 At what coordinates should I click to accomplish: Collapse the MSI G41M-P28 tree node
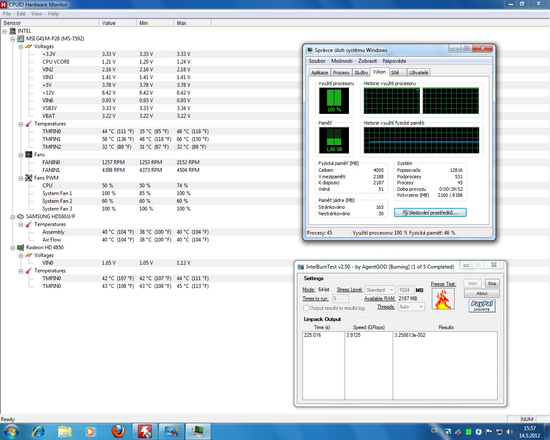(13, 39)
